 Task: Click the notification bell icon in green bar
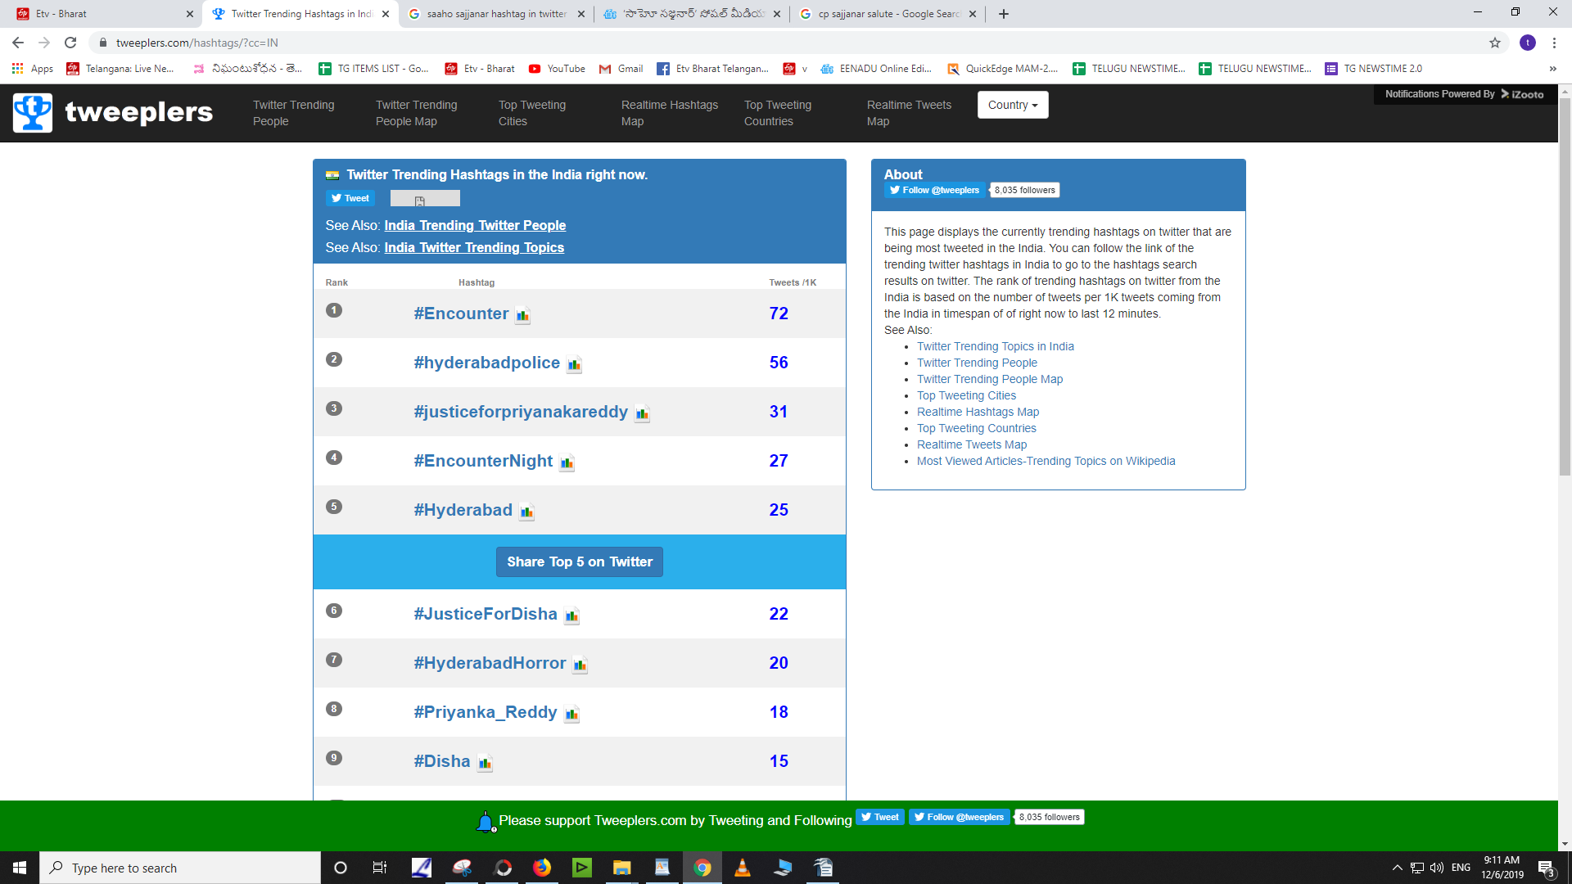pos(486,821)
